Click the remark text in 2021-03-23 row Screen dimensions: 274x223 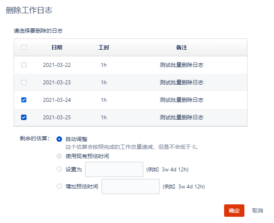(x=182, y=82)
